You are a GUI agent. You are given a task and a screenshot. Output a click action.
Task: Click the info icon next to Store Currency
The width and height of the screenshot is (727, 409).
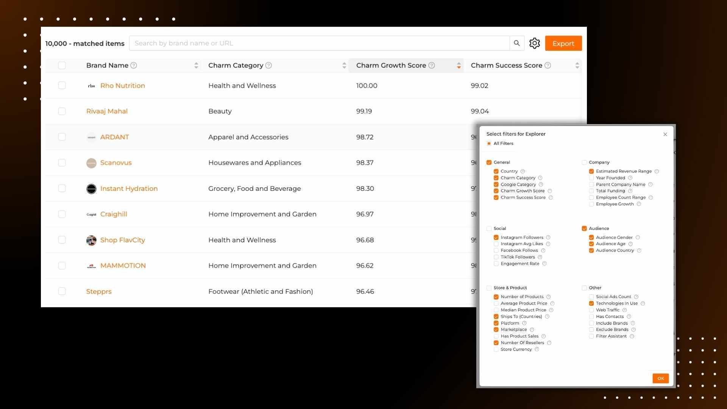(x=537, y=350)
